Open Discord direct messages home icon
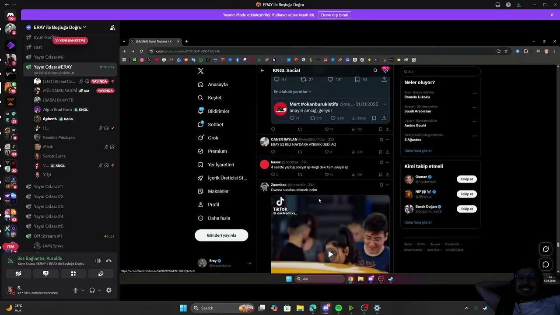Screen dimensions: 560x315 [10, 16]
